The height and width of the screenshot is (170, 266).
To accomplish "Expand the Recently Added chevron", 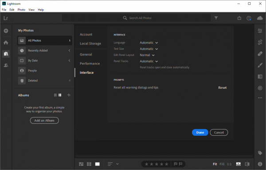I will [x=70, y=51].
